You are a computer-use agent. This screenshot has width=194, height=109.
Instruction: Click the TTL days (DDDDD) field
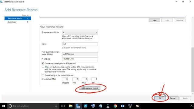tap(65, 79)
